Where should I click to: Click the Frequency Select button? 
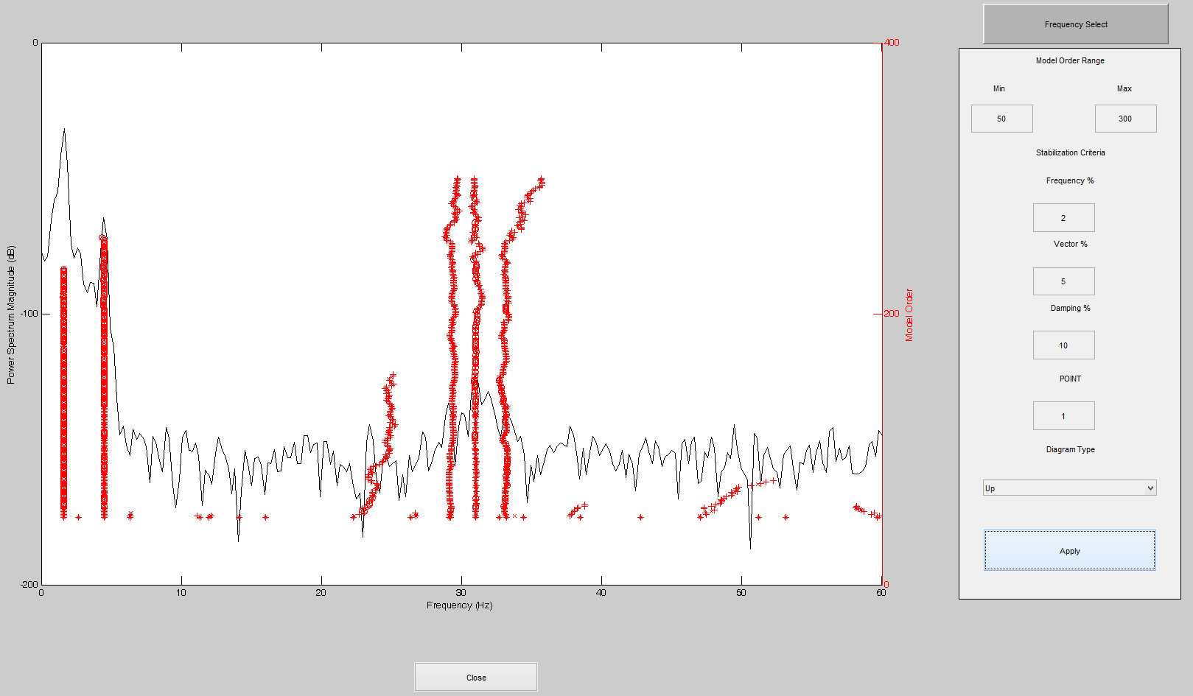pos(1075,24)
